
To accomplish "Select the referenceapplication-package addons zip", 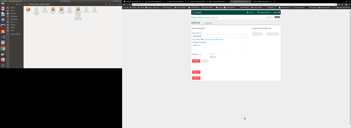I will tap(78, 14).
